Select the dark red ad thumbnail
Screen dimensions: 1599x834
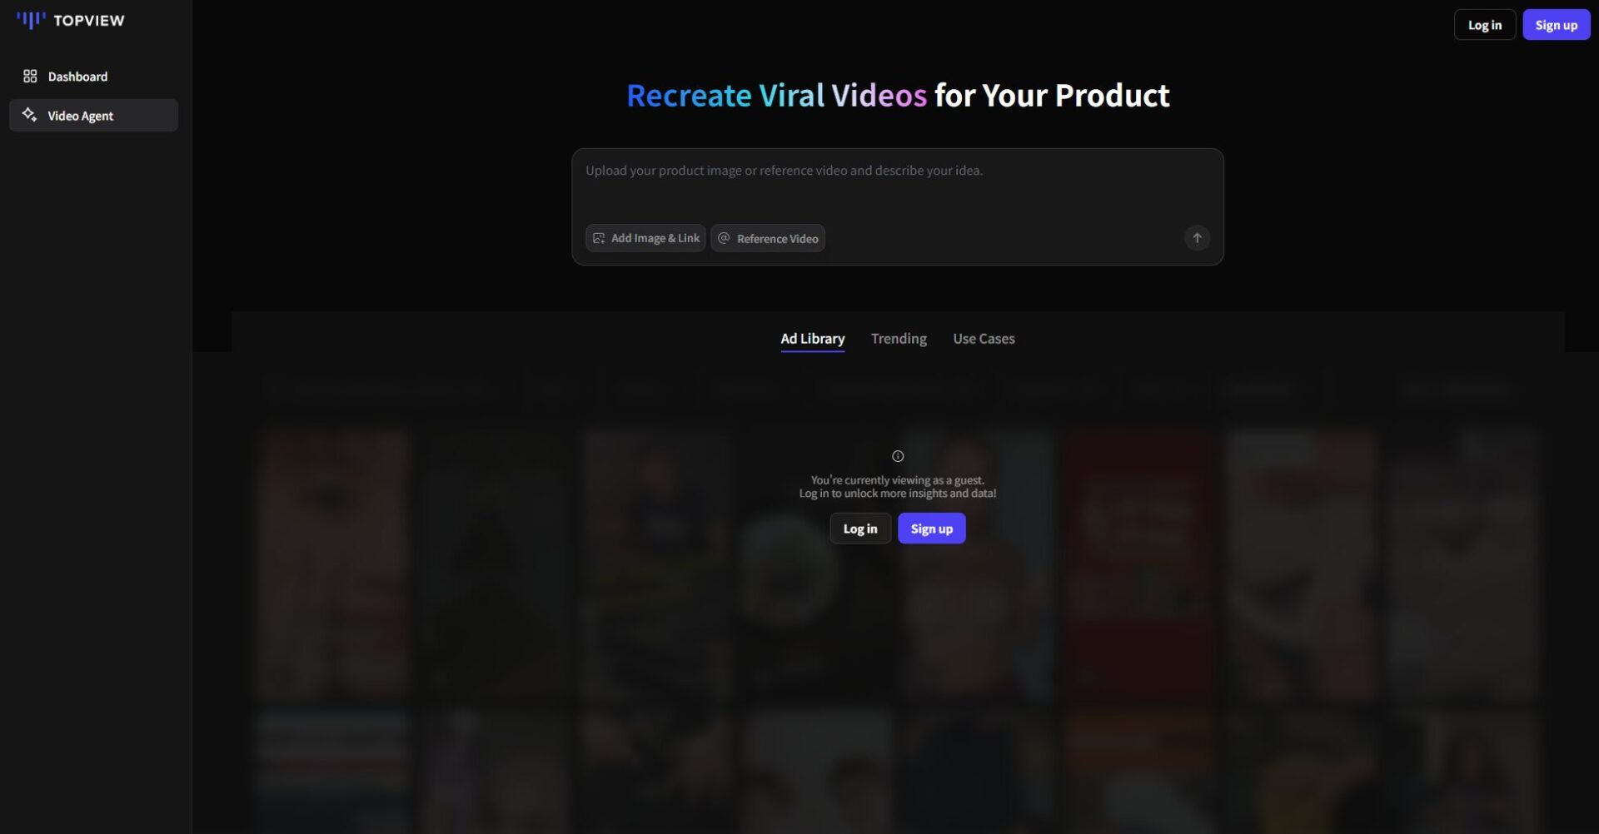tap(1139, 566)
